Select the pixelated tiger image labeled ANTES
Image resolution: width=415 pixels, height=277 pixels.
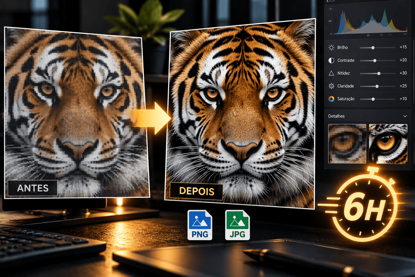pos(77,113)
